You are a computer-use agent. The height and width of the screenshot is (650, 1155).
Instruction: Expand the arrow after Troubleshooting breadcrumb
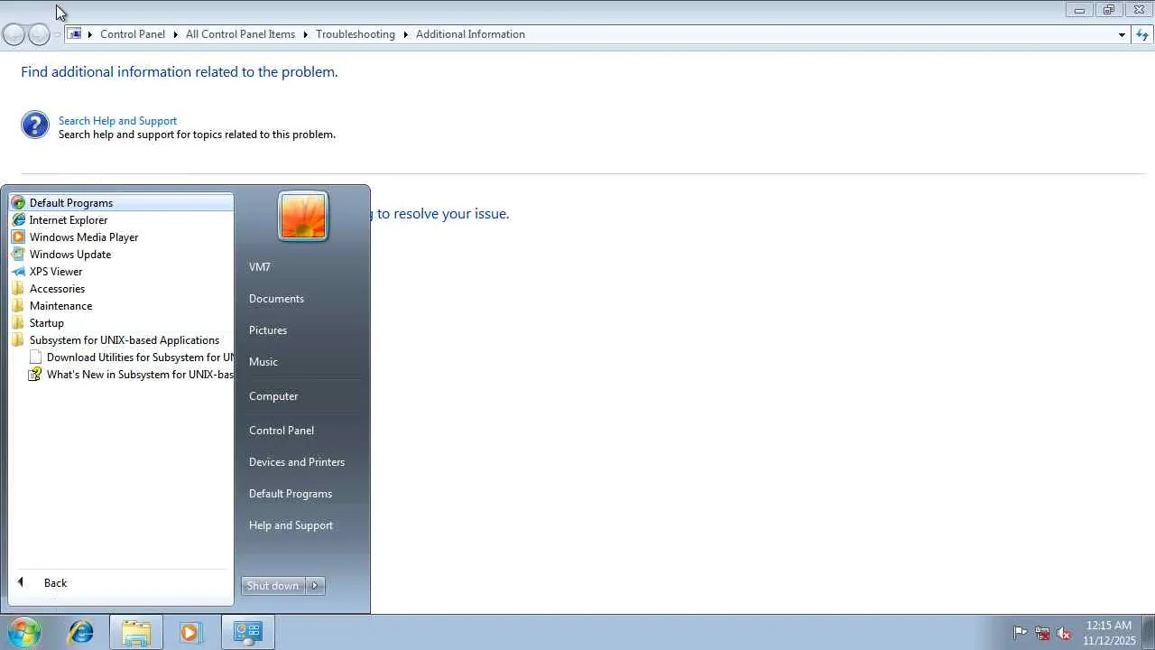click(x=405, y=34)
